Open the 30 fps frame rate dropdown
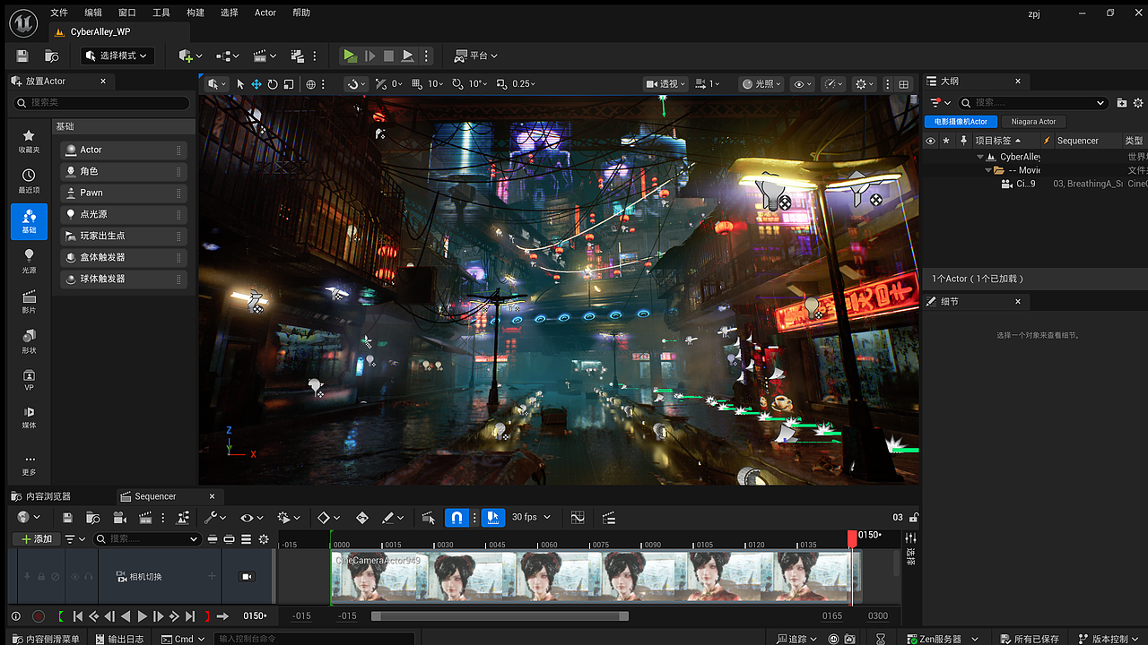 (x=531, y=517)
